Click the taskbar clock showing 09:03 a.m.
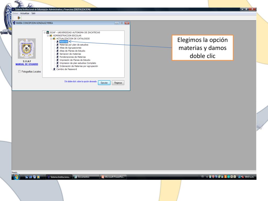Viewport: 268px width, 201px height. (x=249, y=177)
